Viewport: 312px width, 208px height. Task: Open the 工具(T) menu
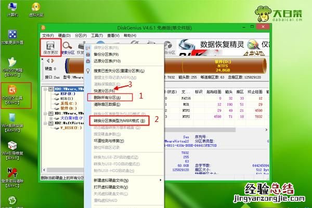pyautogui.click(x=97, y=35)
